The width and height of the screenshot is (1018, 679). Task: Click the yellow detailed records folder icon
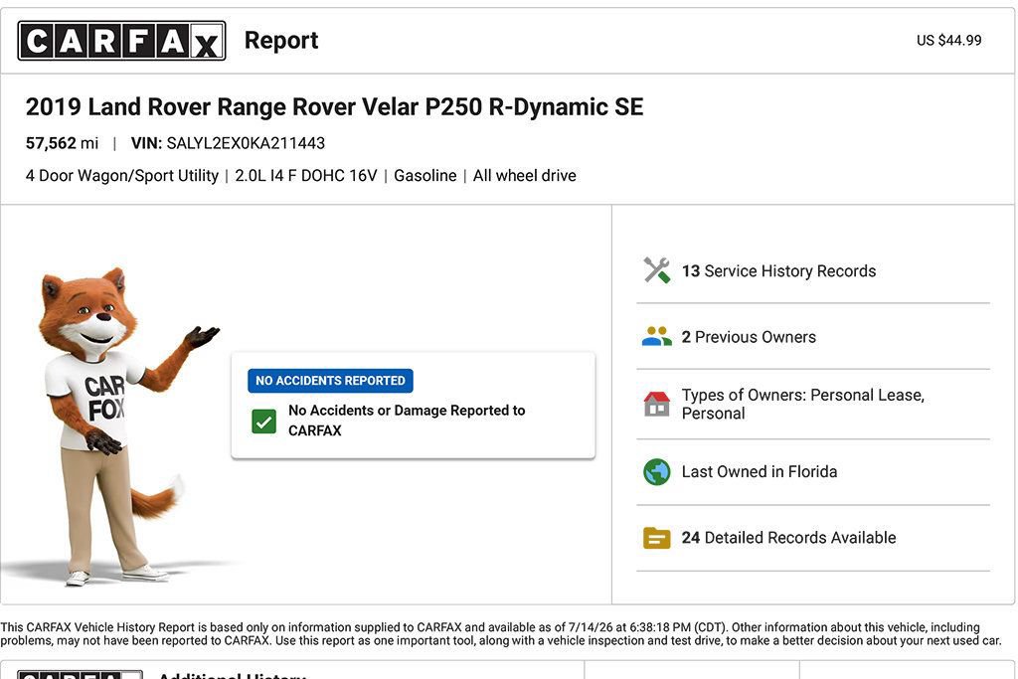tap(656, 538)
